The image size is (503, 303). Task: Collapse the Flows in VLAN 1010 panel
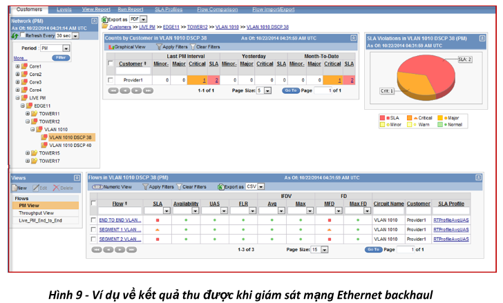[x=478, y=177]
